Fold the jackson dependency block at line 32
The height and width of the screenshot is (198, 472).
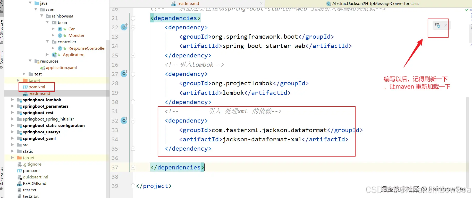[x=133, y=121]
